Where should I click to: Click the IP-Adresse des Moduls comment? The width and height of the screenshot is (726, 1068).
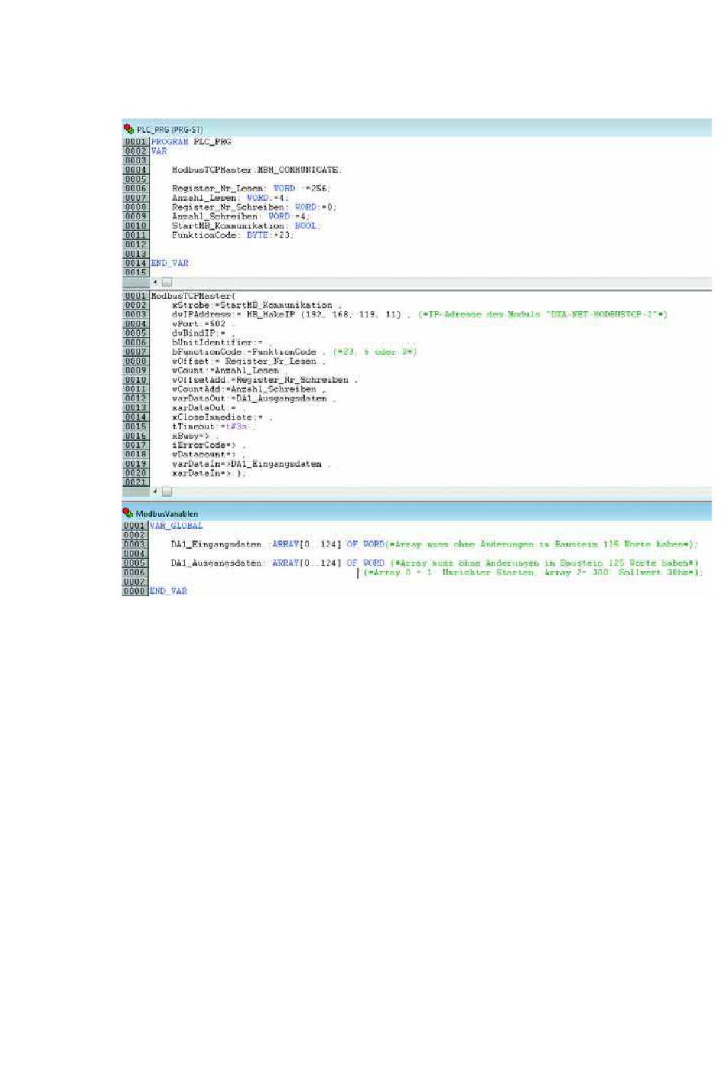(543, 314)
